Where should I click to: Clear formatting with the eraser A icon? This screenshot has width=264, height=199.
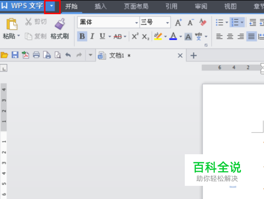203,22
